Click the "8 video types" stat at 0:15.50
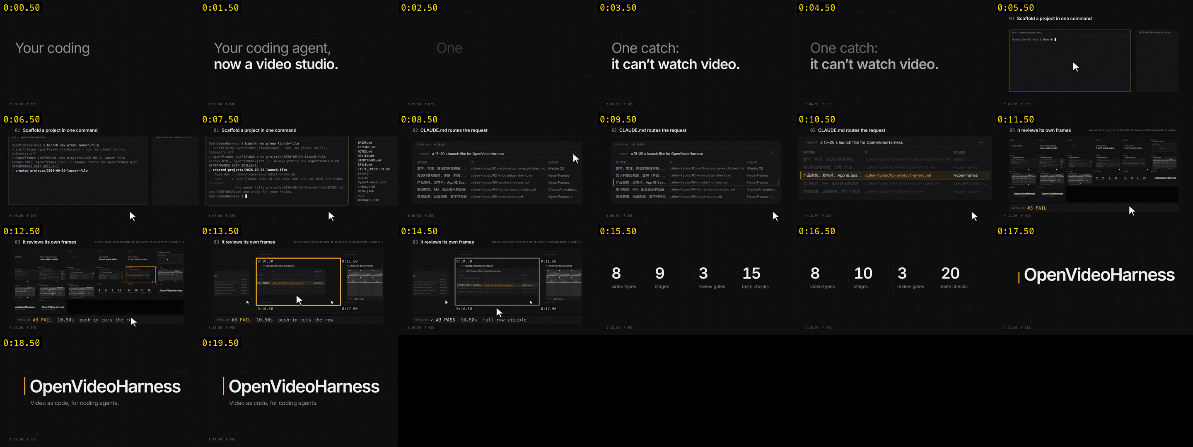Viewport: 1193px width, 447px height. [623, 278]
